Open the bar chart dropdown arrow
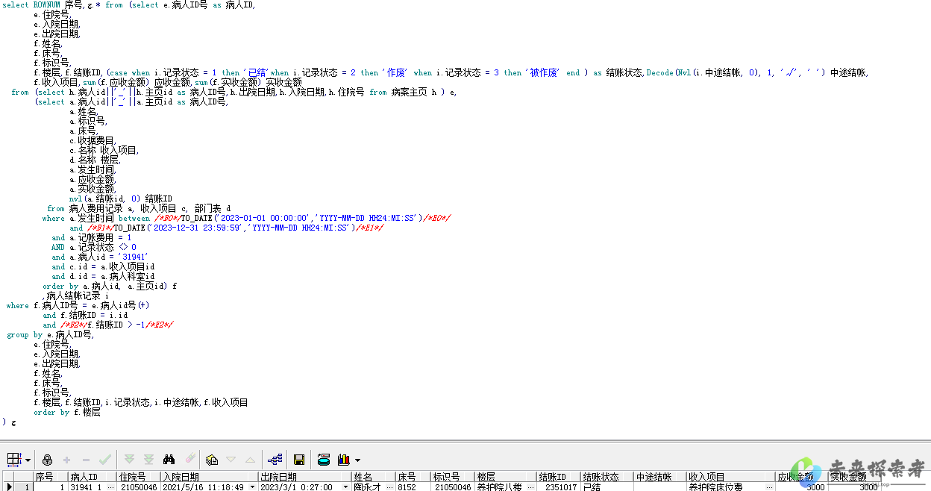Viewport: 931px width, 491px height. (x=357, y=460)
